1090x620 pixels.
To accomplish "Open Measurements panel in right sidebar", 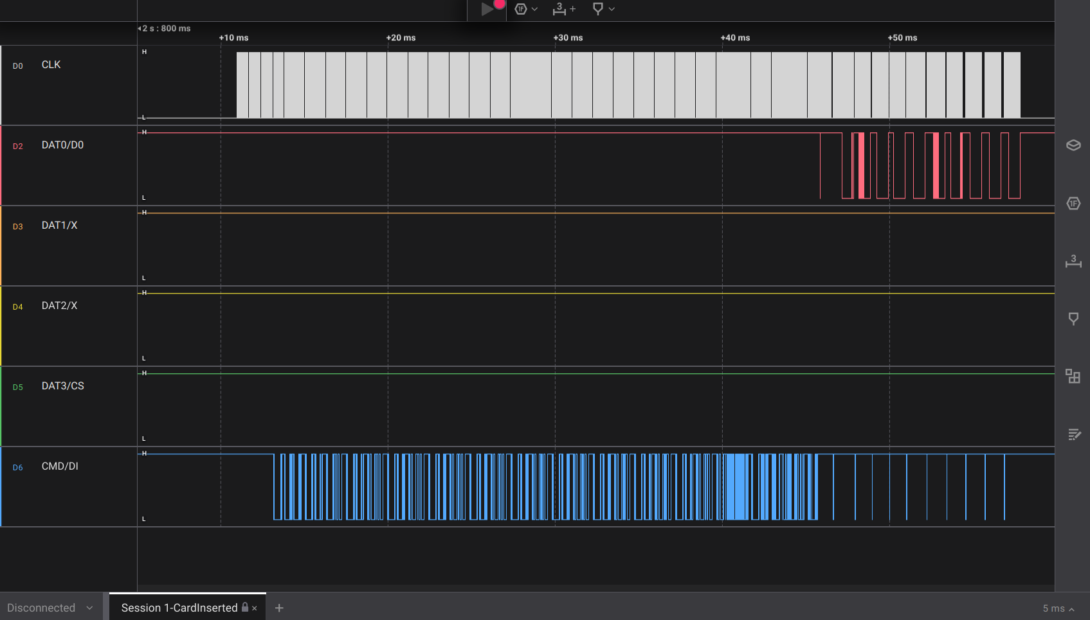I will pyautogui.click(x=1073, y=261).
